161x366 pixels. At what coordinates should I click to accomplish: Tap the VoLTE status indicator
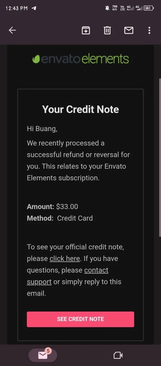point(122,8)
